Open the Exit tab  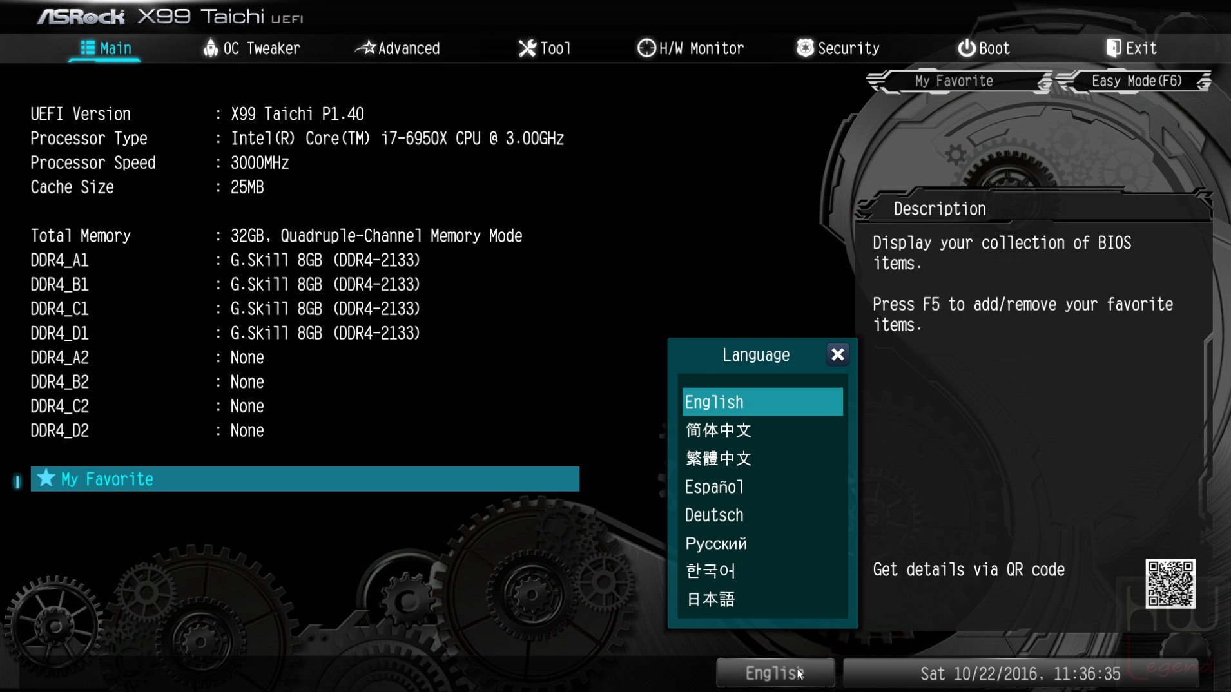(1132, 48)
